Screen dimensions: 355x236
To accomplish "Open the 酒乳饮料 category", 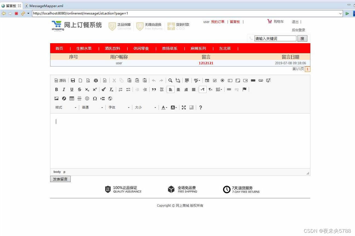I will (113, 48).
